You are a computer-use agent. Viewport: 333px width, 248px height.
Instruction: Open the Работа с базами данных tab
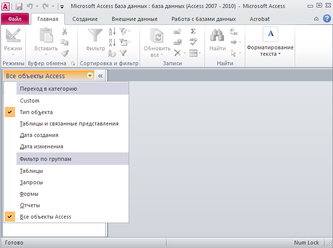204,19
